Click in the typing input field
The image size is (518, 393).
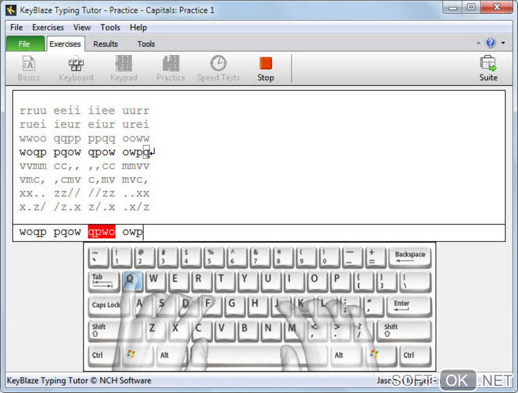(x=258, y=232)
